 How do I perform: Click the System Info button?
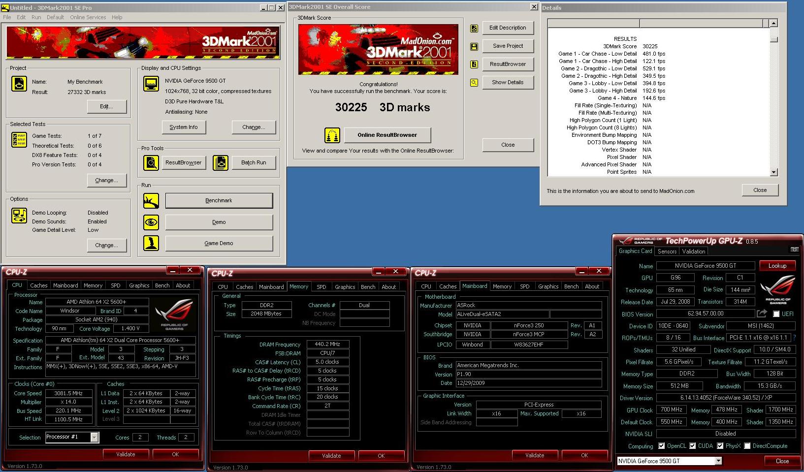(184, 127)
